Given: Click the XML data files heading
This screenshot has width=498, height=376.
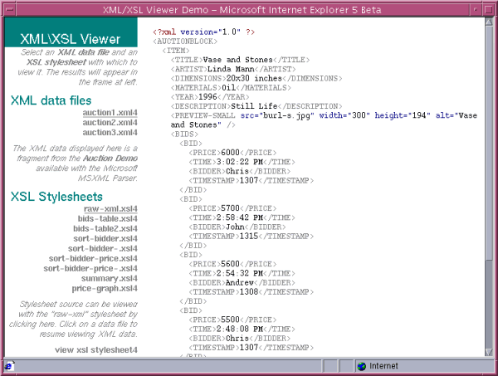Looking at the screenshot, I should tap(51, 100).
